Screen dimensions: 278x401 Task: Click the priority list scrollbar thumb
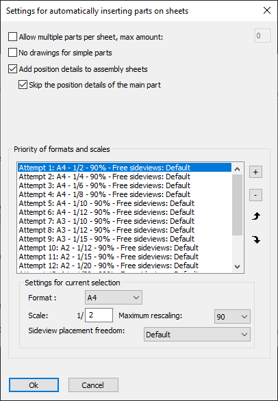(x=238, y=205)
